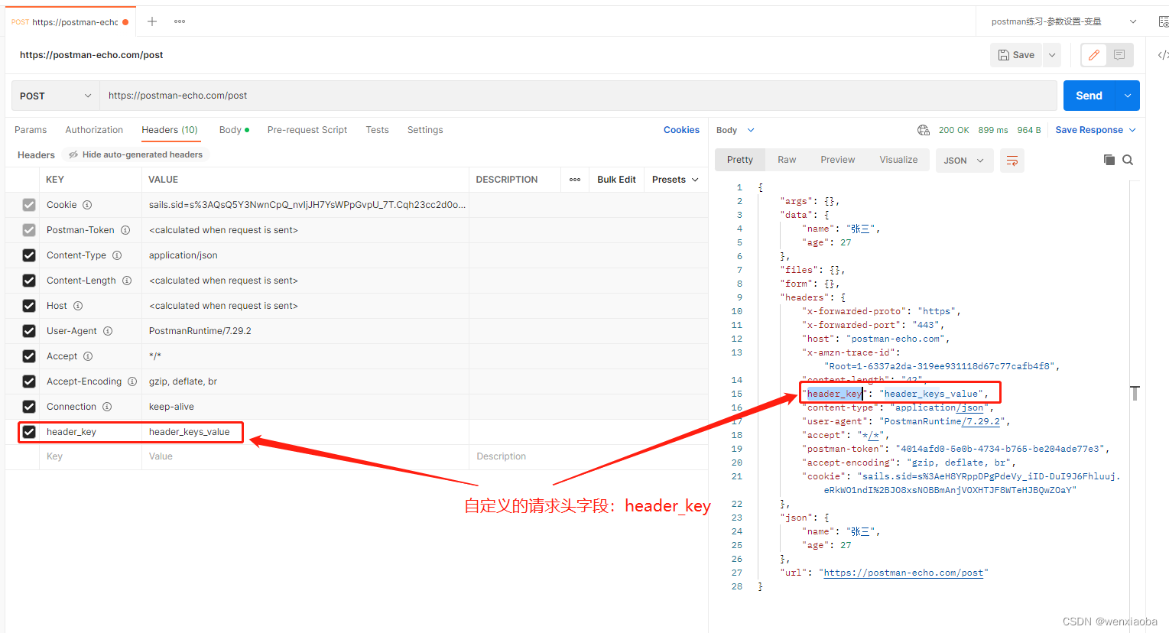Image resolution: width=1169 pixels, height=633 pixels.
Task: Click the empty Key field in new row
Action: 90,456
